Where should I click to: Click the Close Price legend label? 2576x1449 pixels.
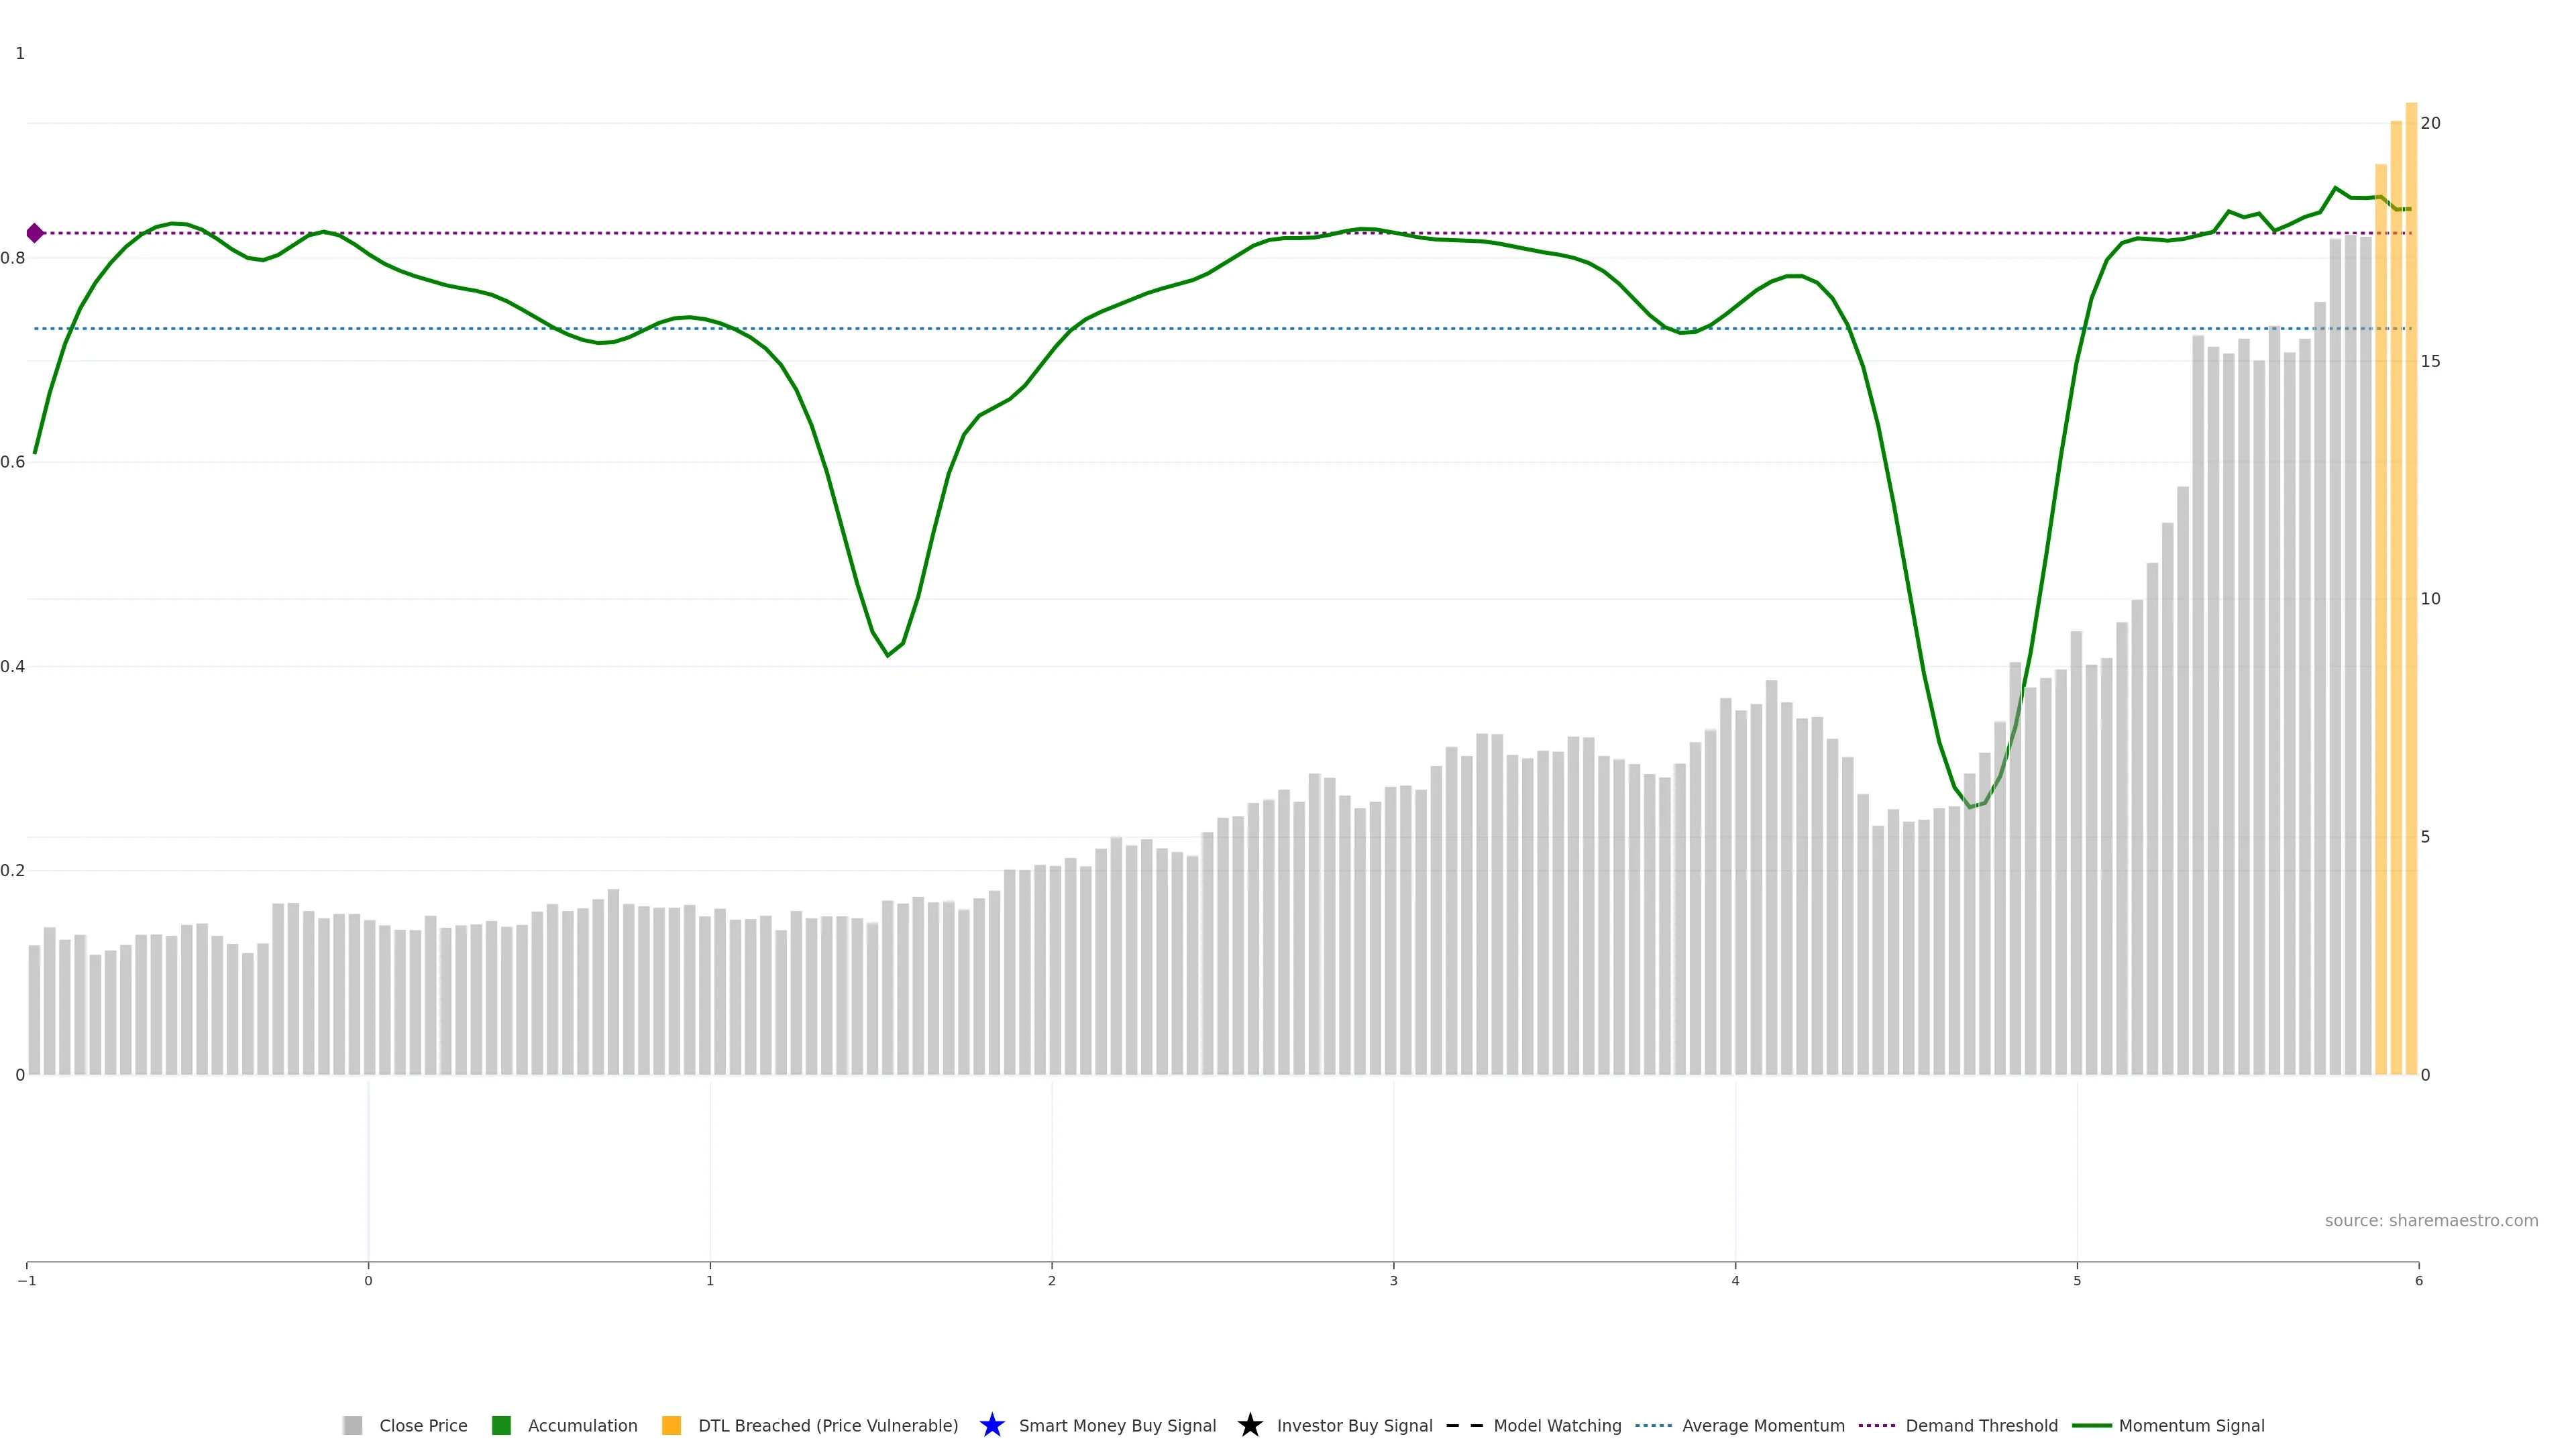point(423,1425)
